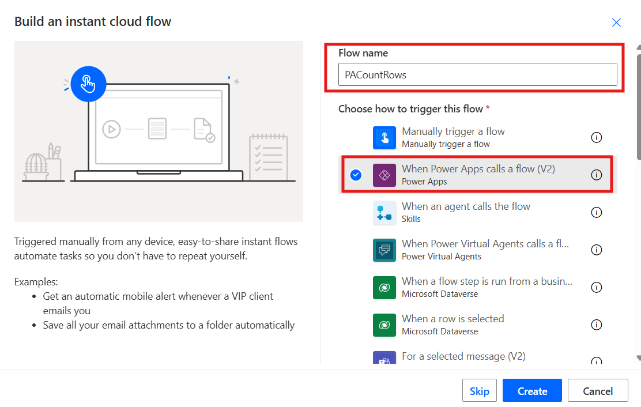Click the Create button

pos(531,390)
